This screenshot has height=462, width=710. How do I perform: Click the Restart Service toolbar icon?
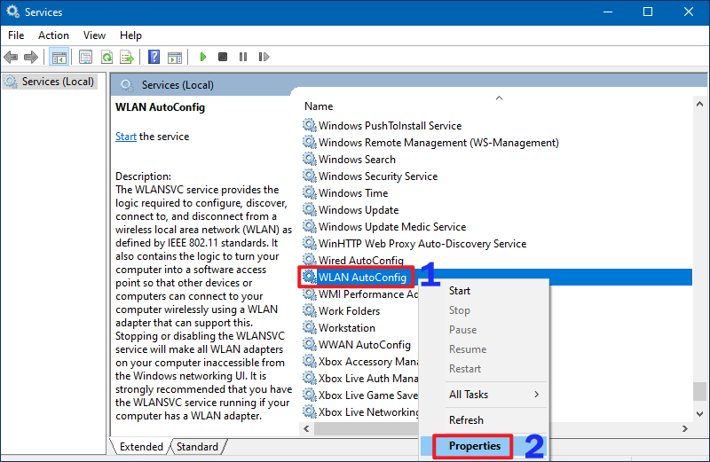point(264,57)
